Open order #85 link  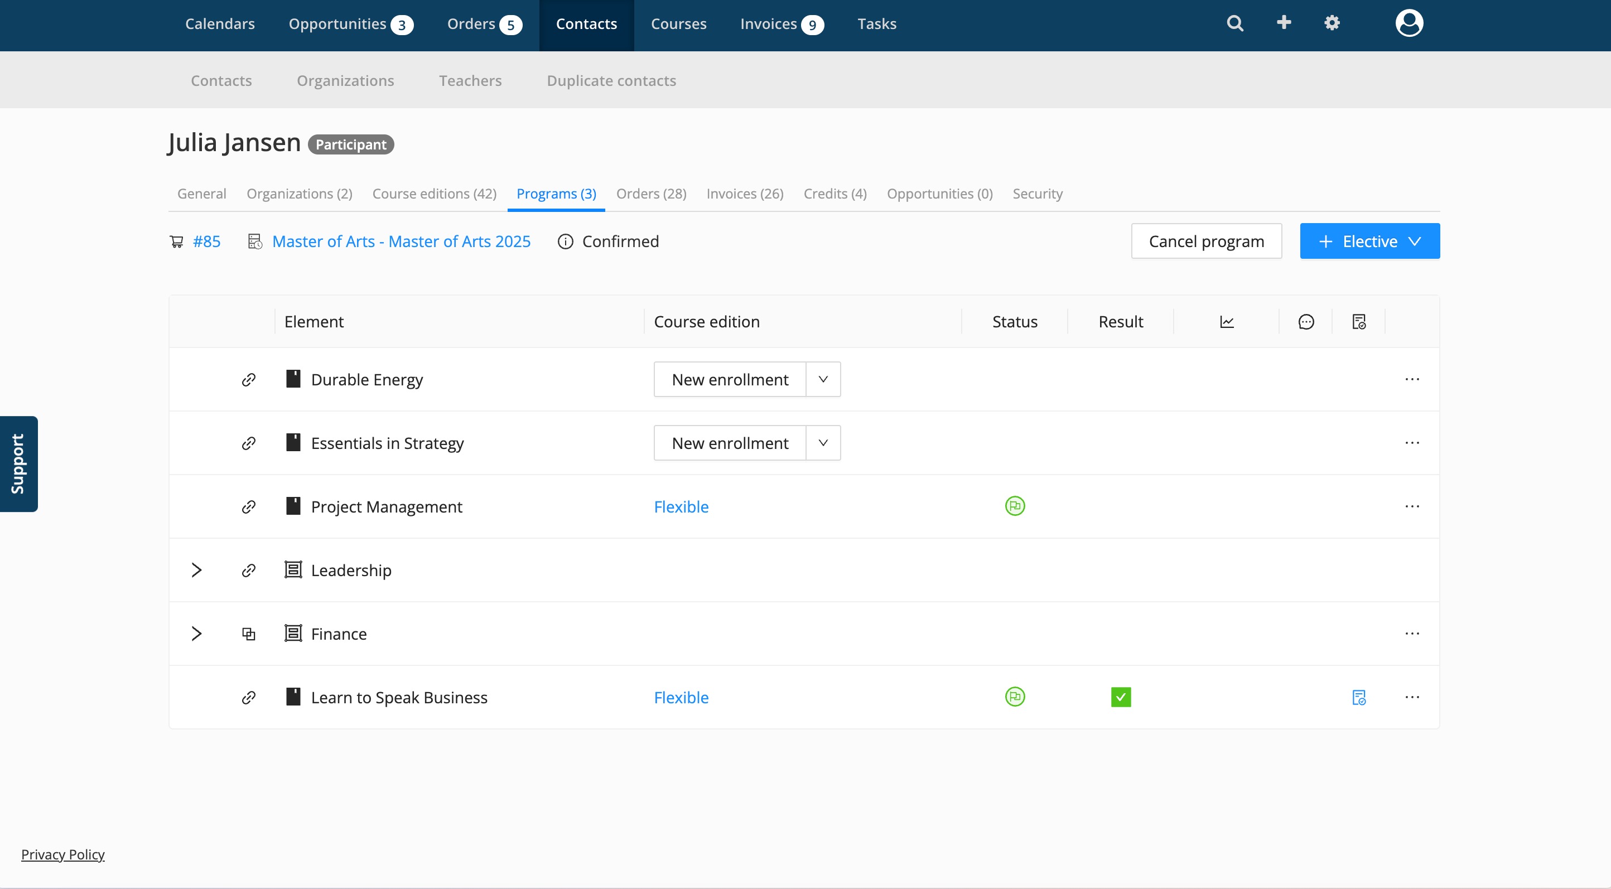(206, 241)
